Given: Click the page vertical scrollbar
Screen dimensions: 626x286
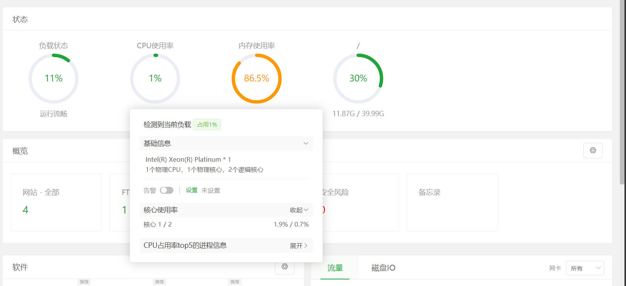Looking at the screenshot, I should tap(623, 77).
